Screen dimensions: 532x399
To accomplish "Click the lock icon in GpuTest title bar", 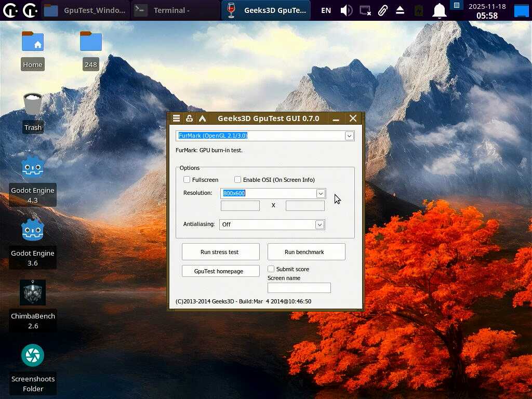I will (189, 118).
